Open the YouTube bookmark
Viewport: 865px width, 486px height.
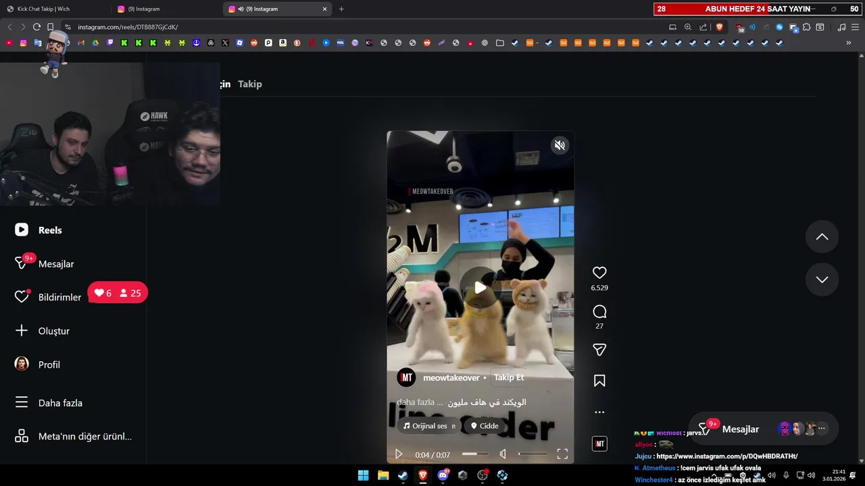pyautogui.click(x=9, y=43)
